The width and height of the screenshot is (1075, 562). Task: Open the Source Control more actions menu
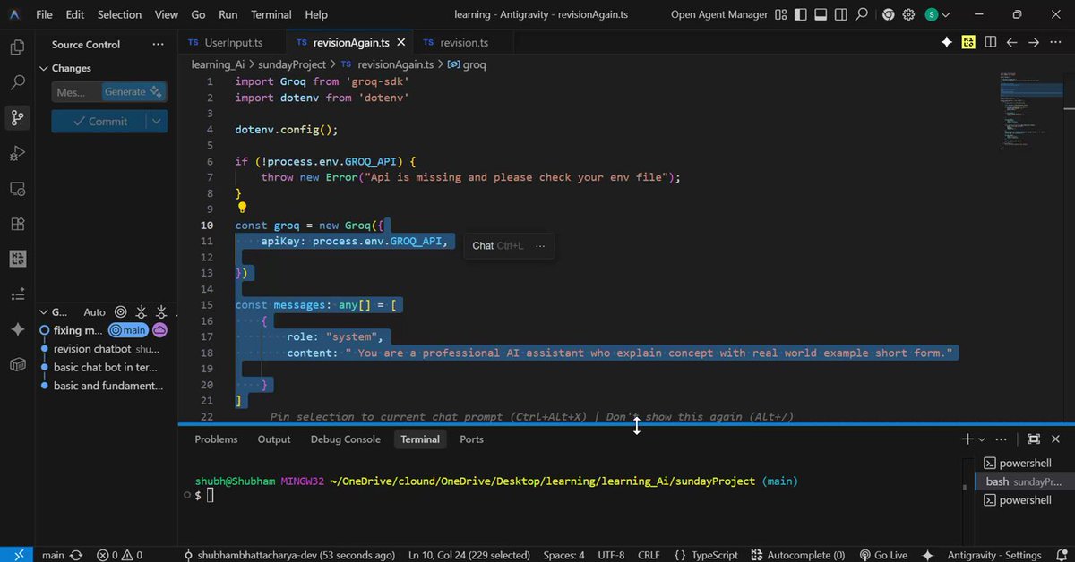[159, 44]
